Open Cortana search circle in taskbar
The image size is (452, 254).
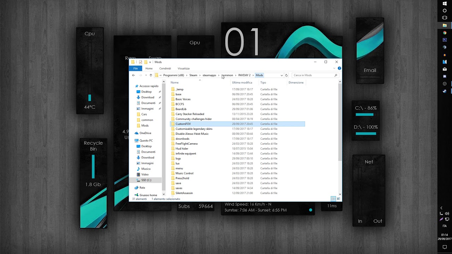[x=445, y=11]
